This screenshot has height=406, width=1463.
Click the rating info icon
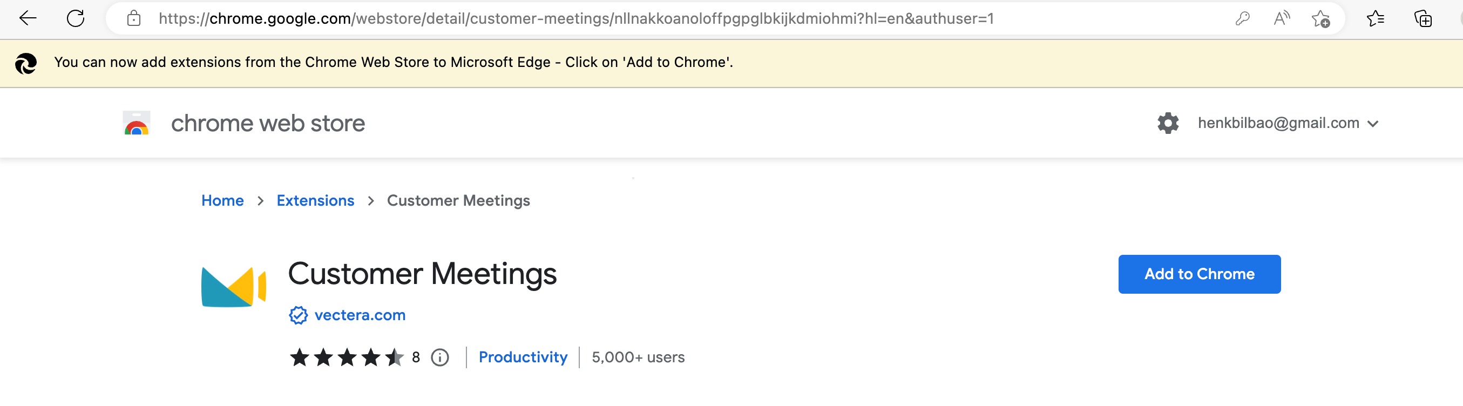pos(439,357)
